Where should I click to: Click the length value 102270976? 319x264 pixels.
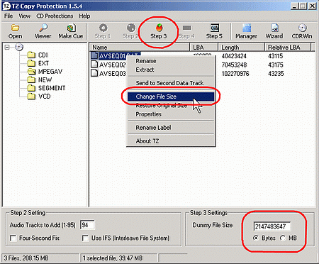coord(235,74)
